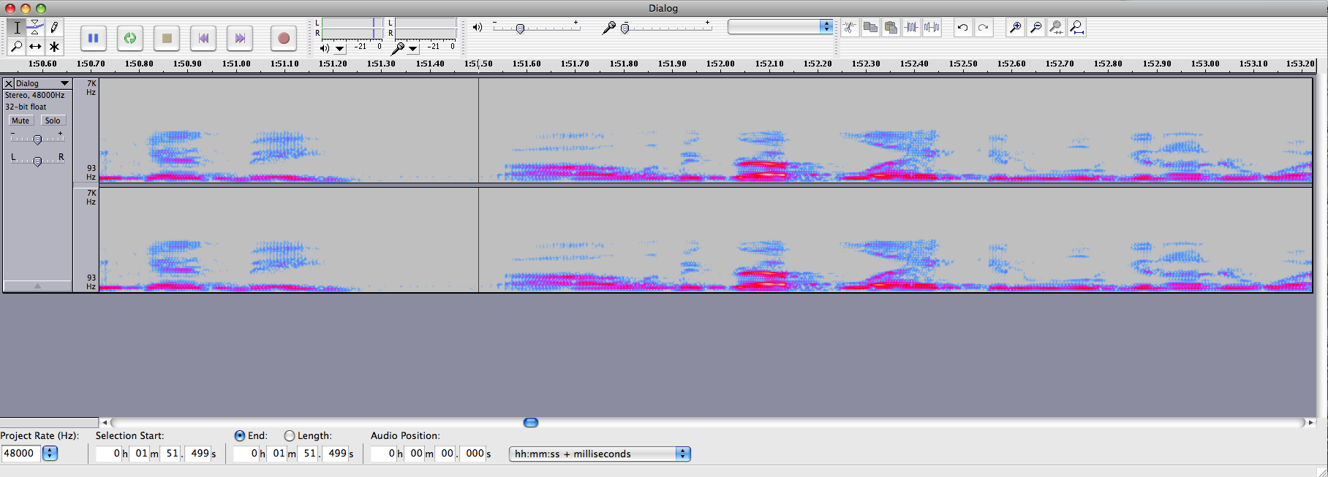The image size is (1328, 477).
Task: Click the Cut scissors icon
Action: coord(849,28)
